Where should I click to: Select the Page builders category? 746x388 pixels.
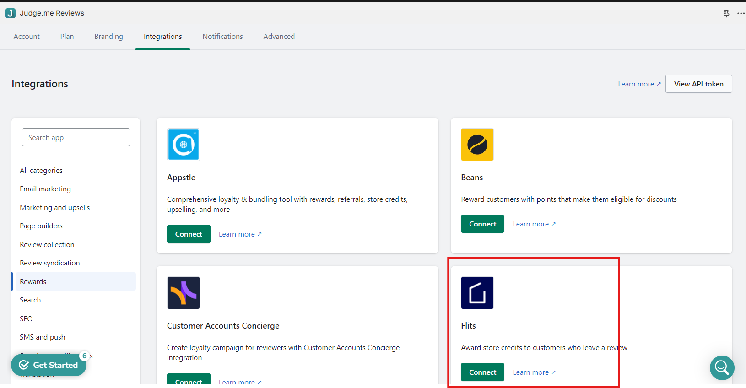click(x=41, y=226)
